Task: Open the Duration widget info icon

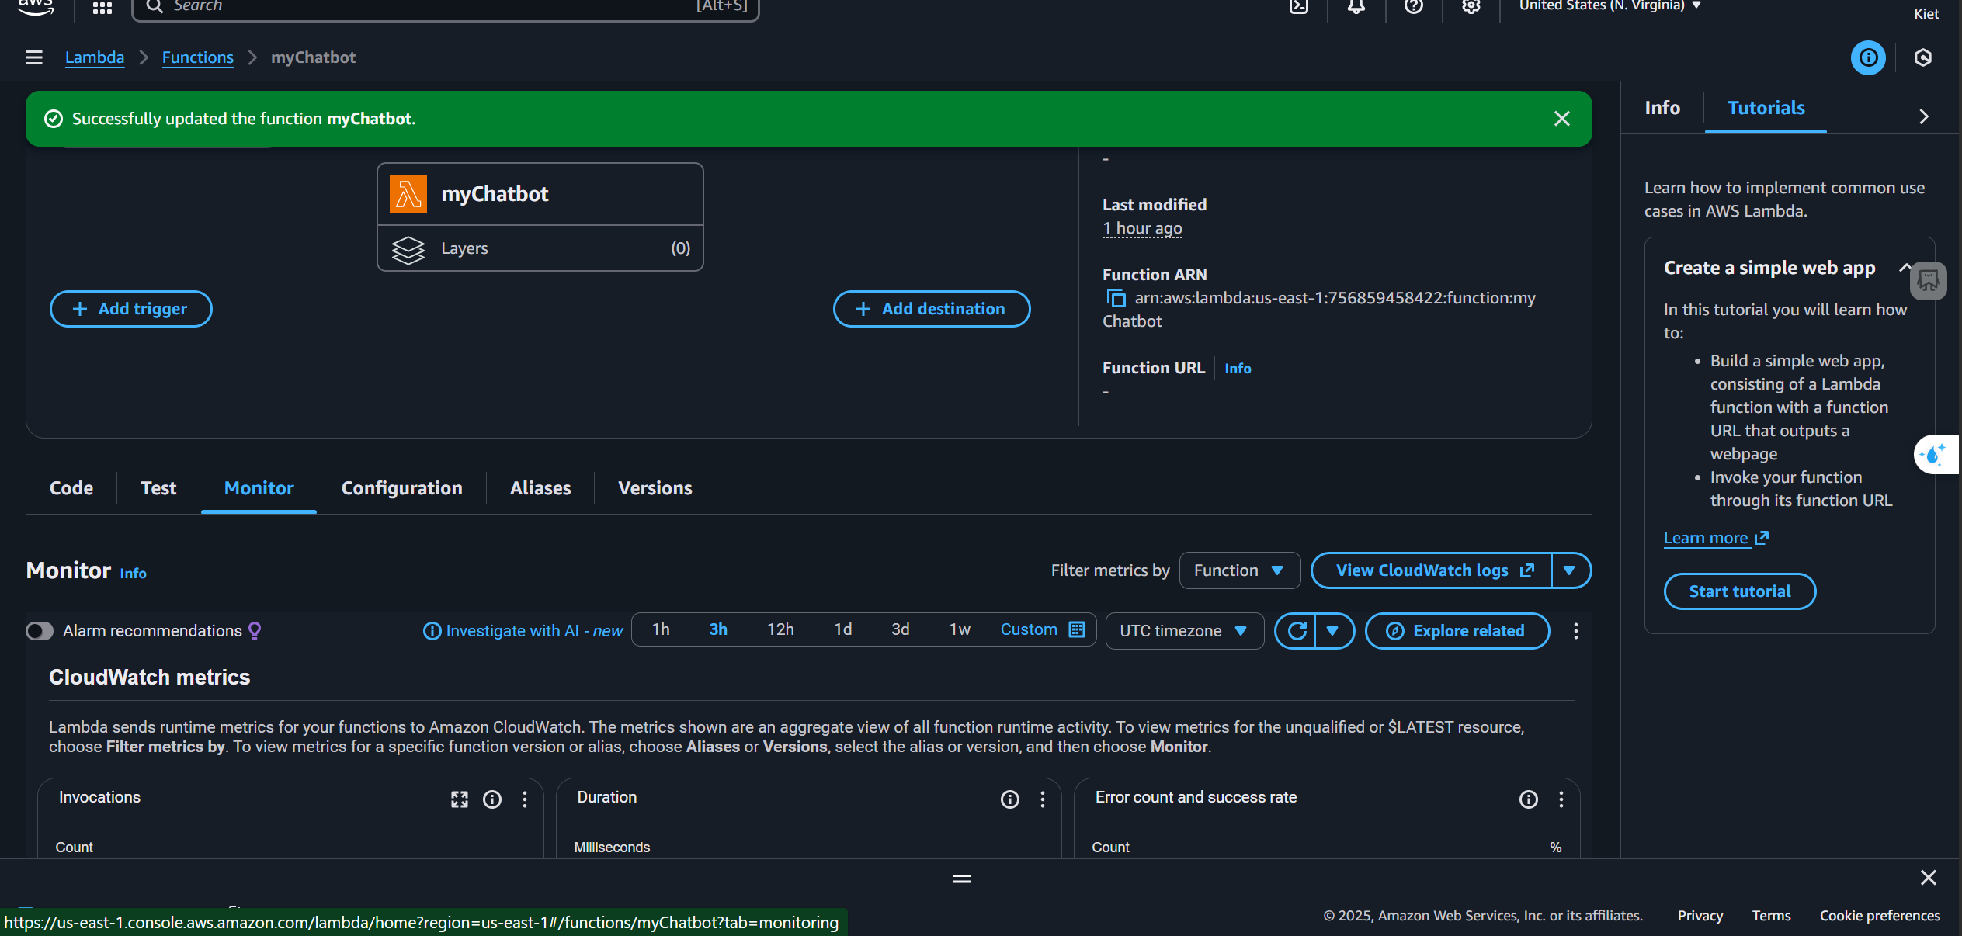Action: 1009,799
